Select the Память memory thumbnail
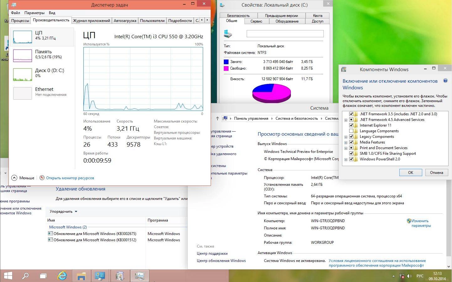 tap(23, 56)
